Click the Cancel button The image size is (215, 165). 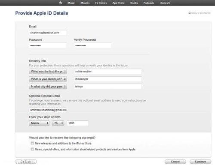click(175, 162)
